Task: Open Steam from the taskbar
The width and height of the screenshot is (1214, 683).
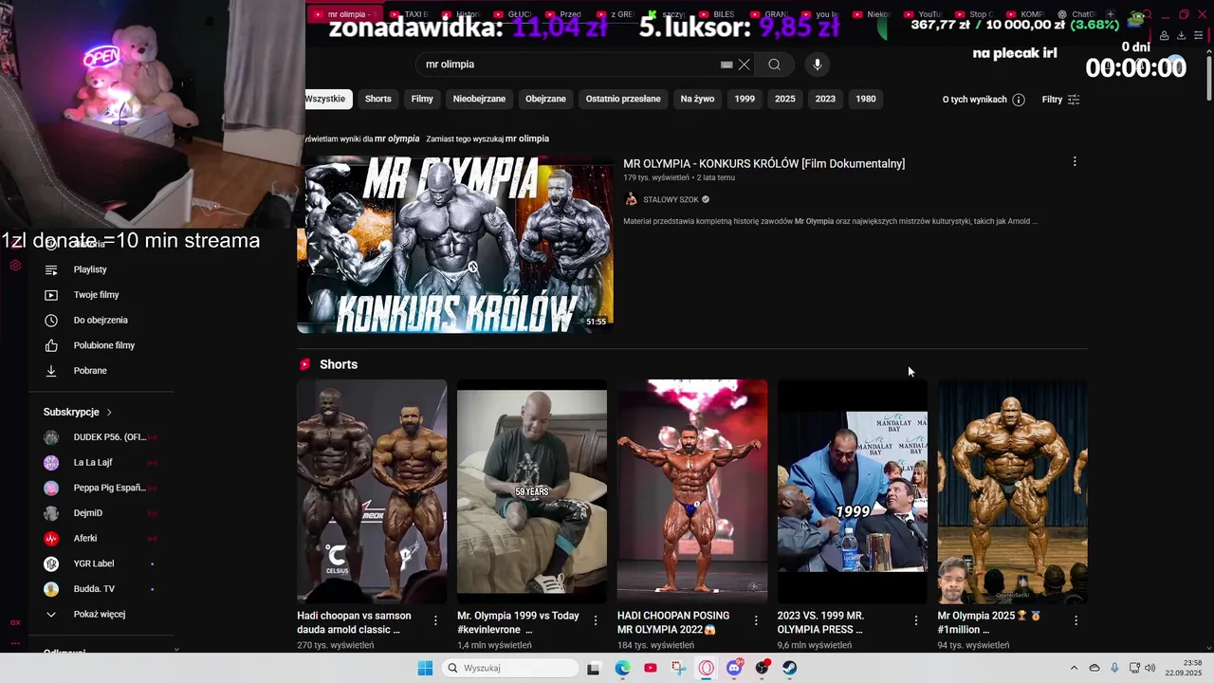Action: 789,668
